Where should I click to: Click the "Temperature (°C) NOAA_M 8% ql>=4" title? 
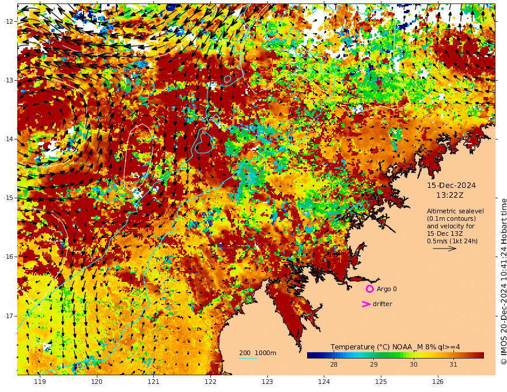395,346
